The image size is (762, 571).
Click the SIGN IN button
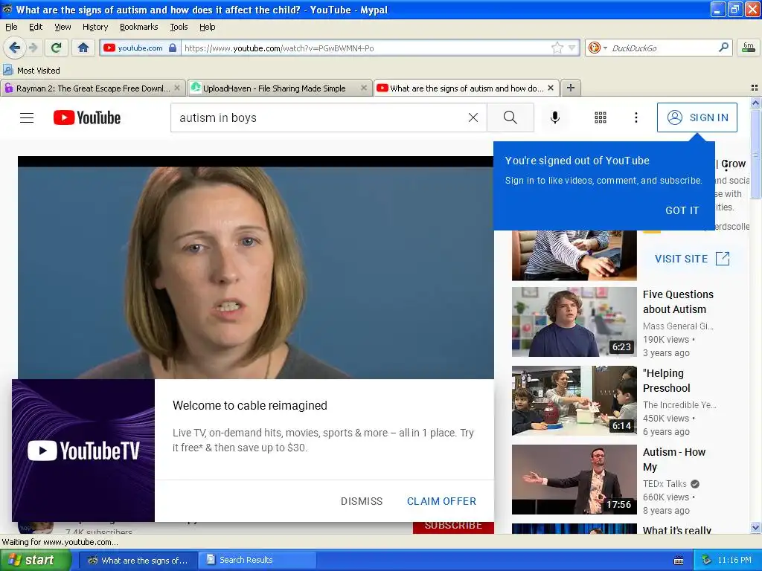[x=697, y=117]
